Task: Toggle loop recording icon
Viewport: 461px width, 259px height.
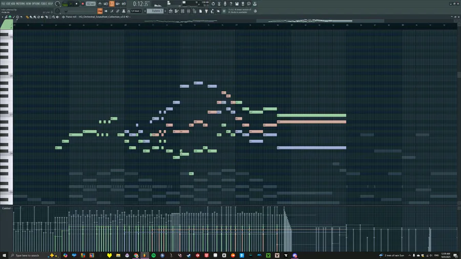Action: [124, 4]
